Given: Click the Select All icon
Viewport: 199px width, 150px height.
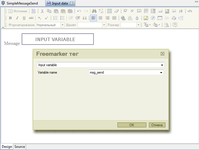Looking at the screenshot, I should [x=109, y=11].
